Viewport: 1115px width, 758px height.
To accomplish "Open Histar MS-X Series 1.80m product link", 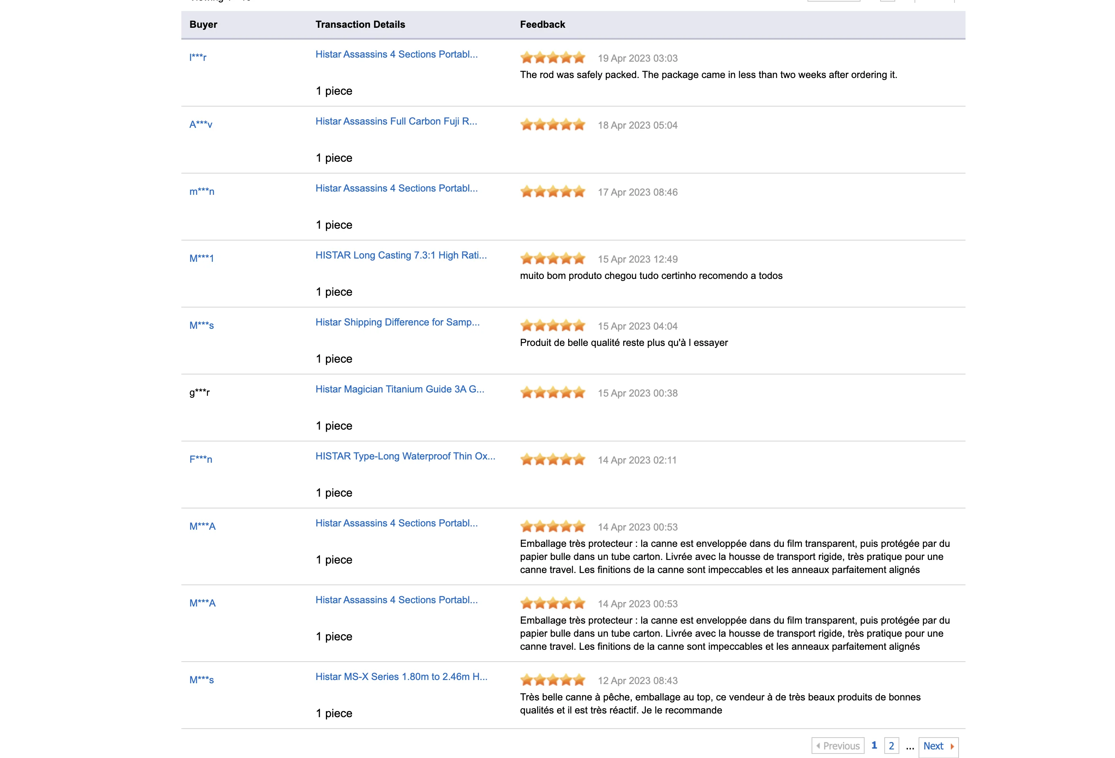I will pyautogui.click(x=401, y=677).
